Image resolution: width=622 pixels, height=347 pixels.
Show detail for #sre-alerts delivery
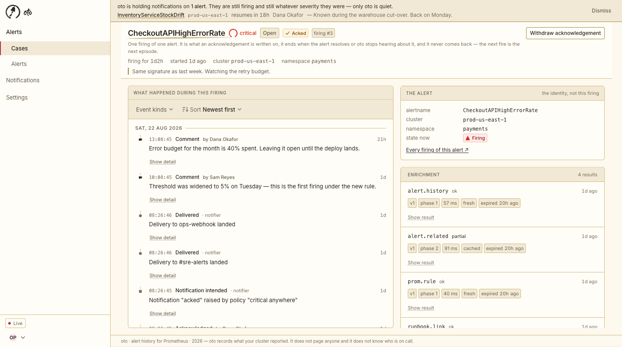tap(162, 275)
